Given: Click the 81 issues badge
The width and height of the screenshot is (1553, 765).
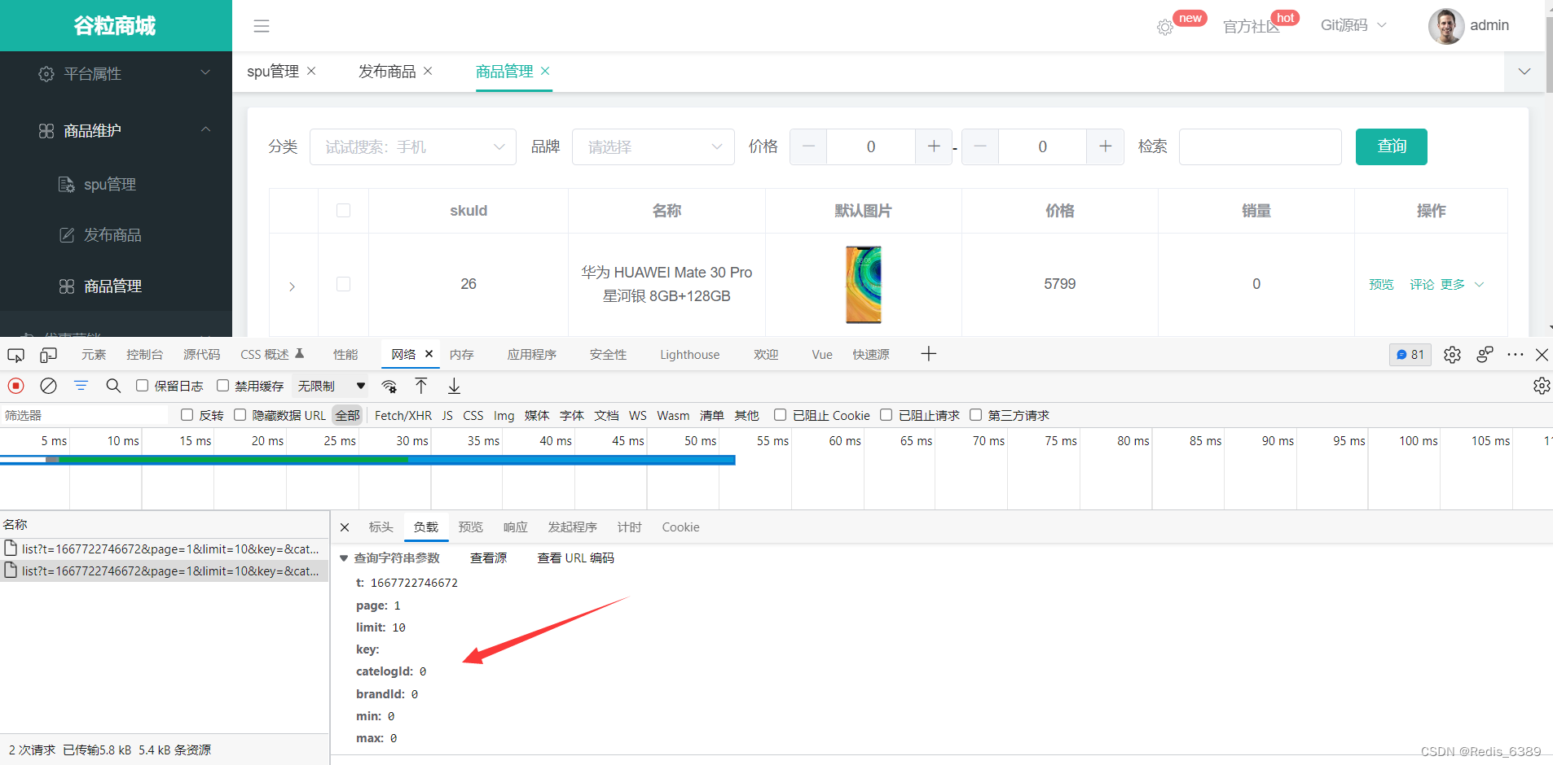Looking at the screenshot, I should (1410, 355).
